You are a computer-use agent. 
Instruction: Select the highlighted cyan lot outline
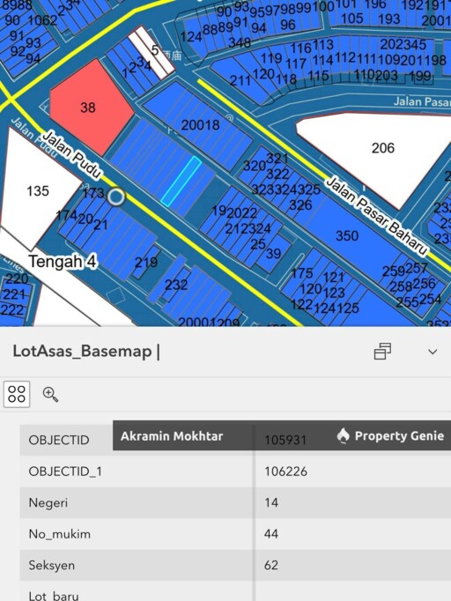(x=181, y=181)
